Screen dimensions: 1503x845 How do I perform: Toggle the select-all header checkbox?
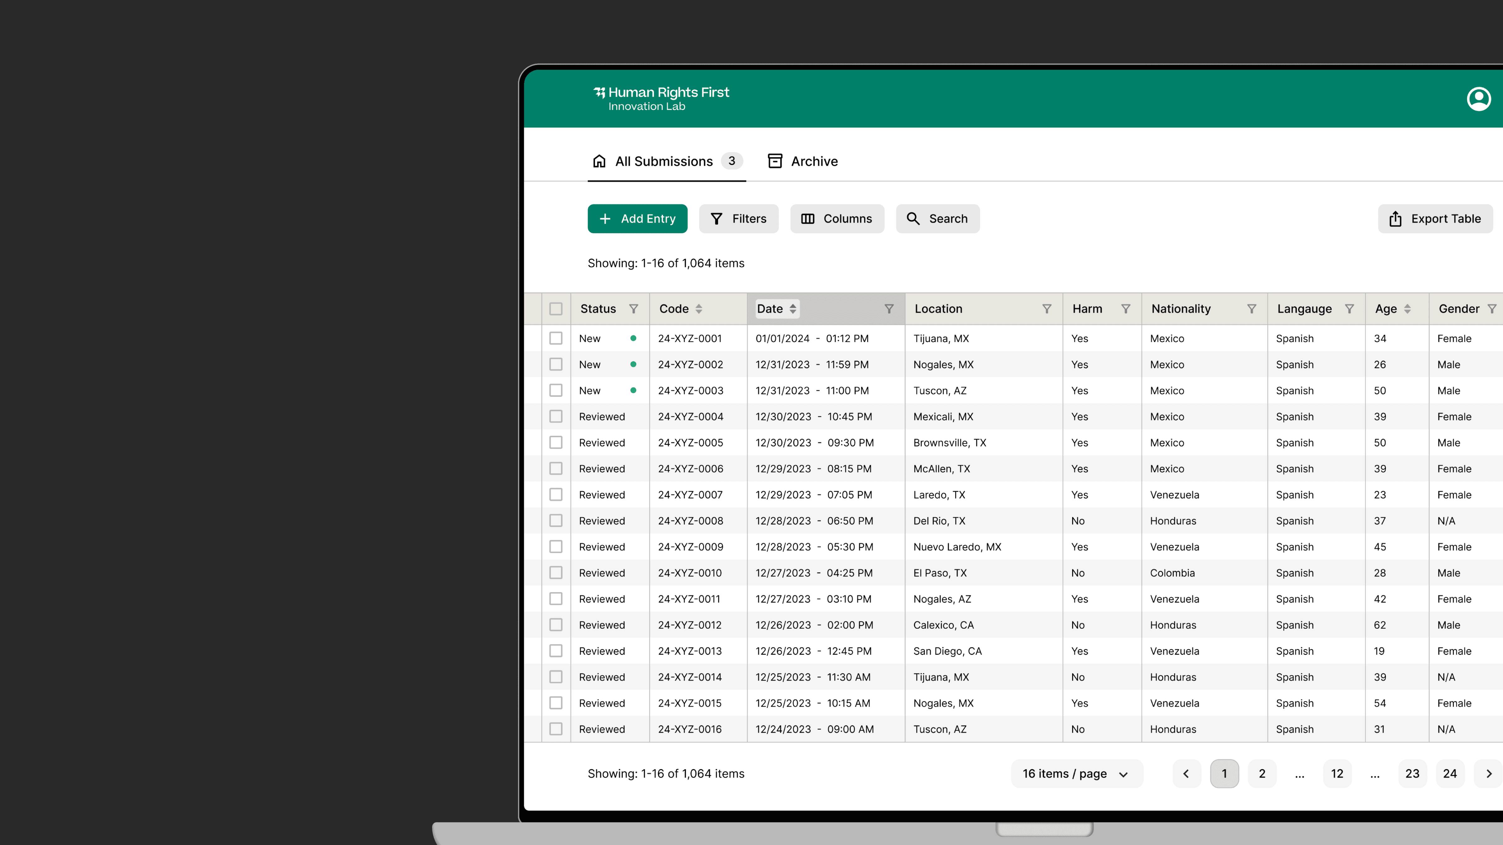[x=555, y=309]
